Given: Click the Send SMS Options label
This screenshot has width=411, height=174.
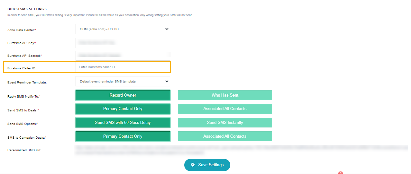Looking at the screenshot, I should 23,124.
